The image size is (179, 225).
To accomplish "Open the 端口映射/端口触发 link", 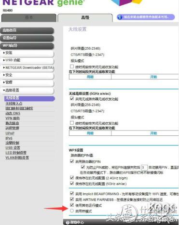I will tap(19, 108).
